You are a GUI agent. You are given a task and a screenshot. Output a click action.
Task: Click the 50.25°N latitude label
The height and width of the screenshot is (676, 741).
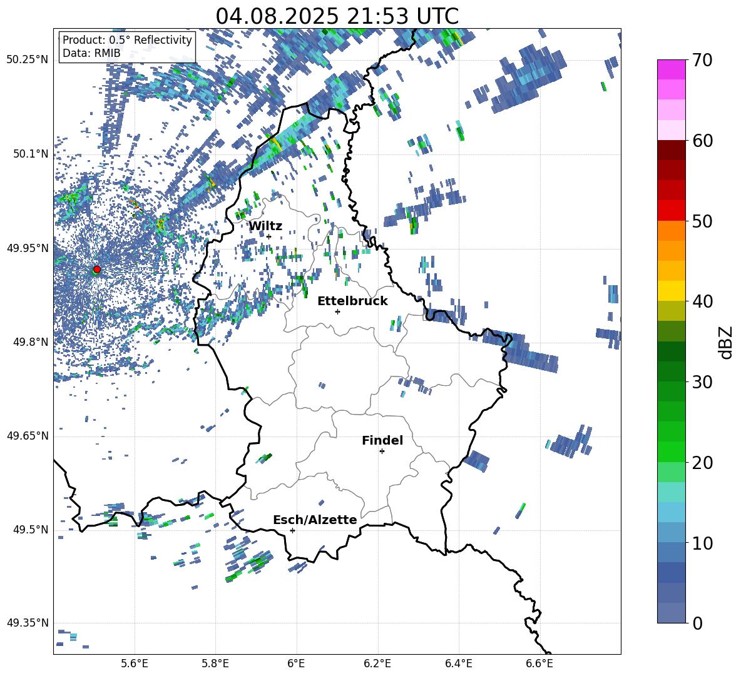point(28,59)
